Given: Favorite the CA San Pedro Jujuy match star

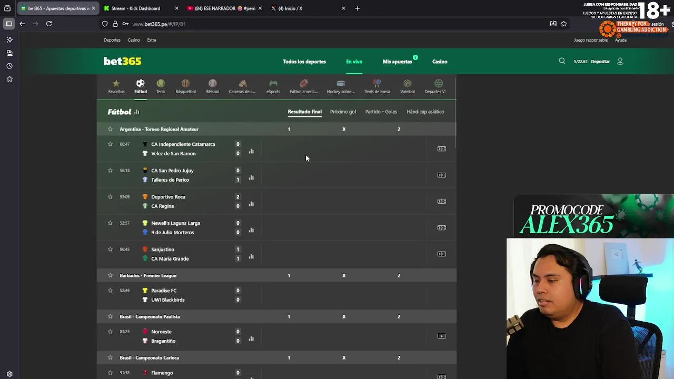Looking at the screenshot, I should (x=110, y=171).
